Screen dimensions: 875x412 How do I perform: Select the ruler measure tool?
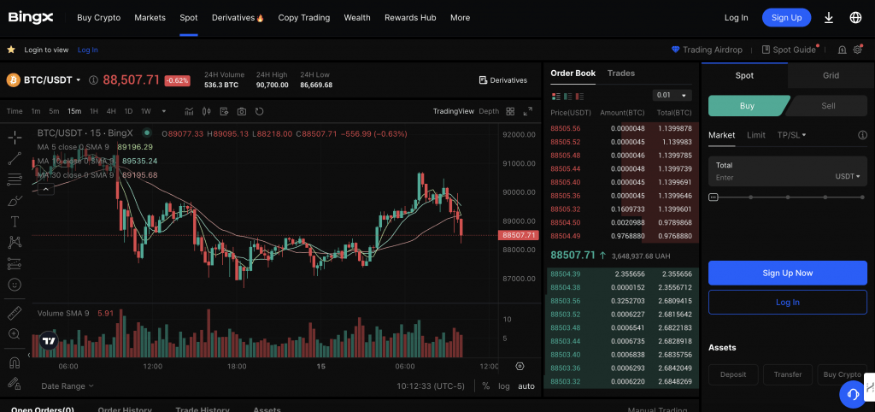(x=15, y=313)
